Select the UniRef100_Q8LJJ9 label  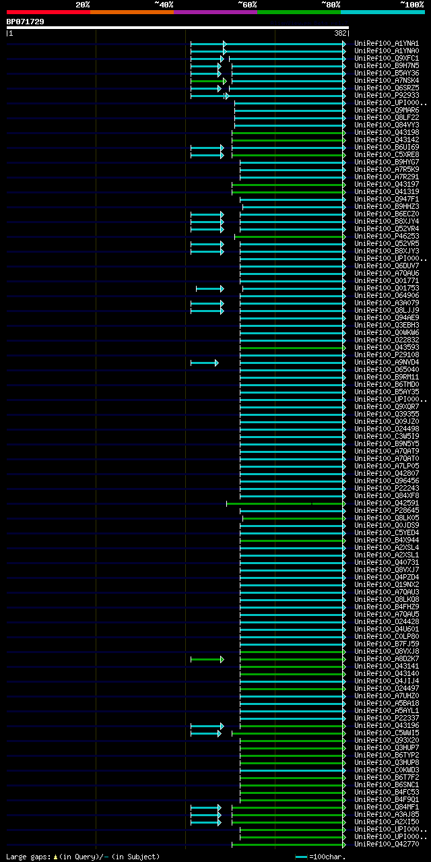387,310
